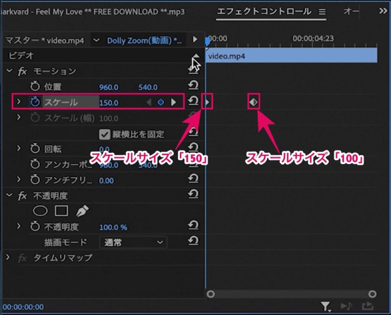Screen dimensions: 391x315
Task: Toggle the timeline view arrow beside Dolly Zoom
Action: tap(195, 39)
